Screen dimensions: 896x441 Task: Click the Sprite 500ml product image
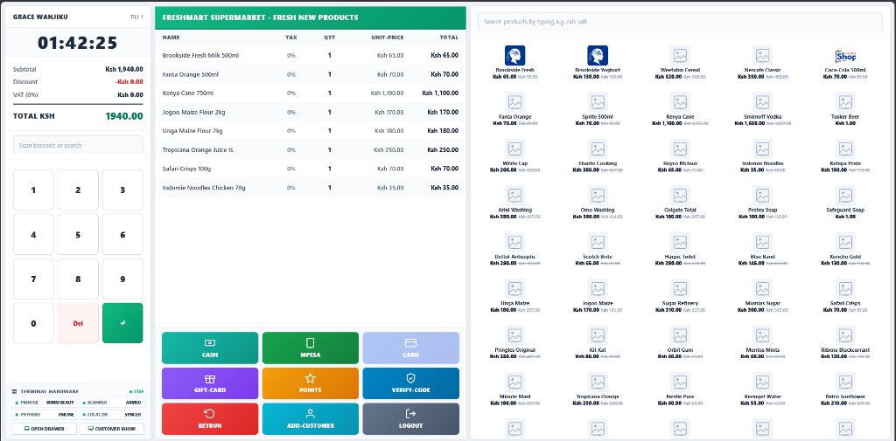click(598, 102)
